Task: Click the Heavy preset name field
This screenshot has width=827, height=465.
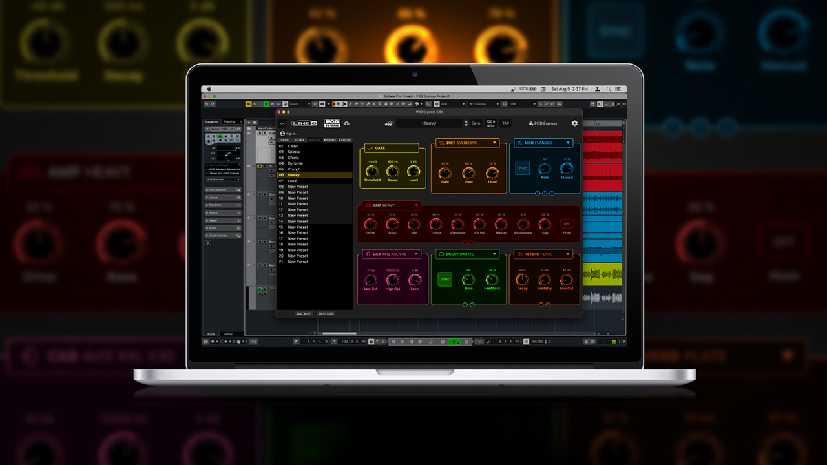Action: click(429, 123)
